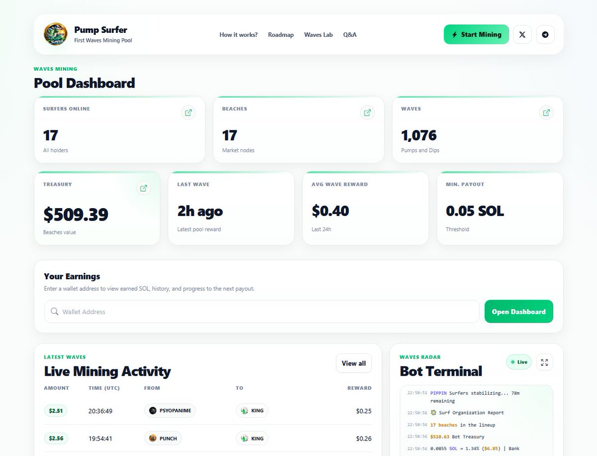Click the Pump Surfer logo avatar
This screenshot has width=597, height=456.
coord(56,34)
